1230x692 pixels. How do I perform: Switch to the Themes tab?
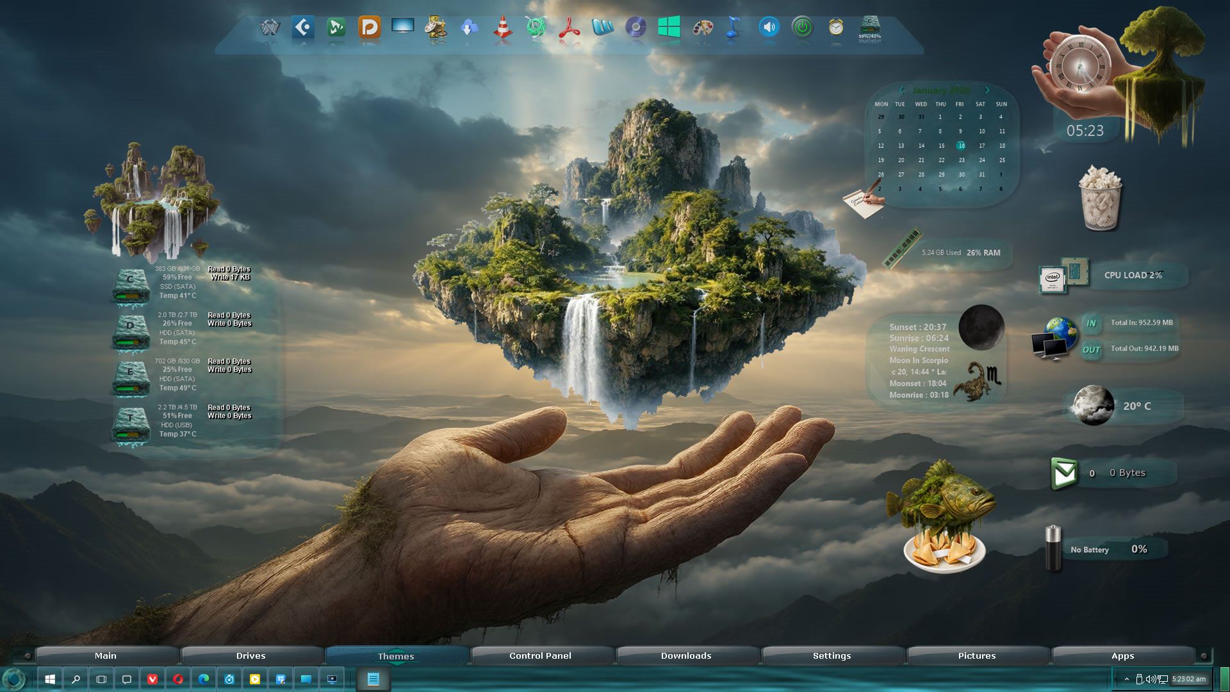pos(396,656)
